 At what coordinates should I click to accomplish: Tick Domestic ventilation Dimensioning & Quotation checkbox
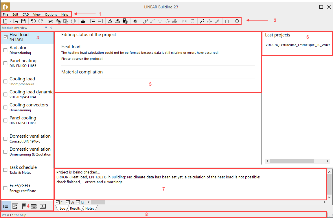point(5,152)
